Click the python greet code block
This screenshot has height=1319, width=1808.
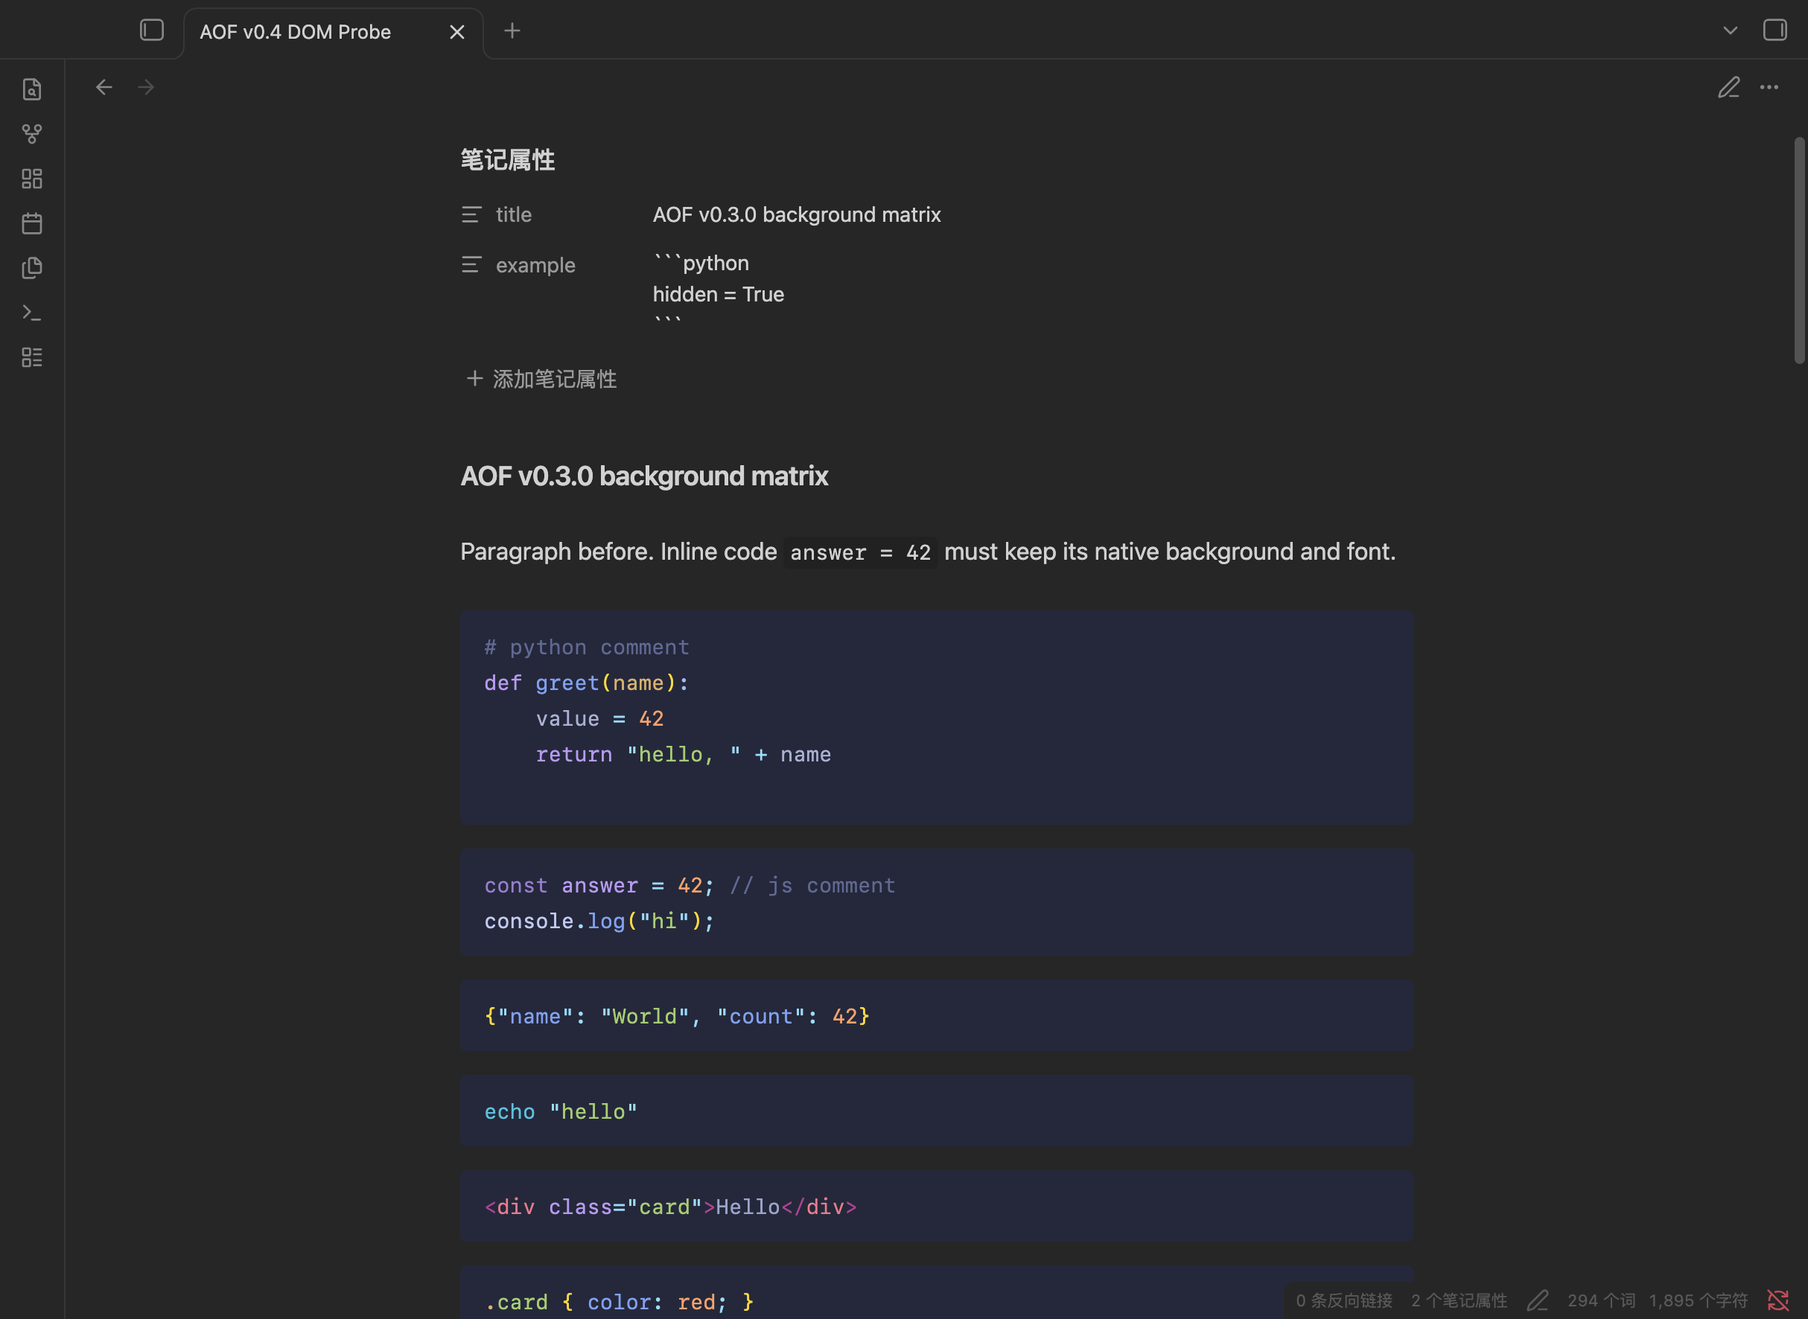(x=936, y=717)
